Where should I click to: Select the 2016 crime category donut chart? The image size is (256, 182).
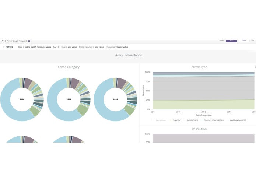point(115,99)
